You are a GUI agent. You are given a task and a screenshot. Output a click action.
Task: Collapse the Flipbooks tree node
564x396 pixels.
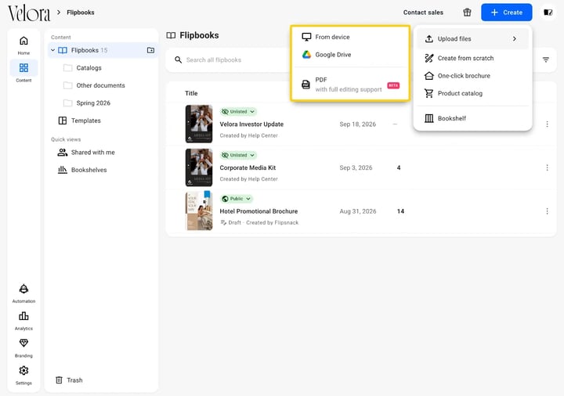pyautogui.click(x=53, y=50)
